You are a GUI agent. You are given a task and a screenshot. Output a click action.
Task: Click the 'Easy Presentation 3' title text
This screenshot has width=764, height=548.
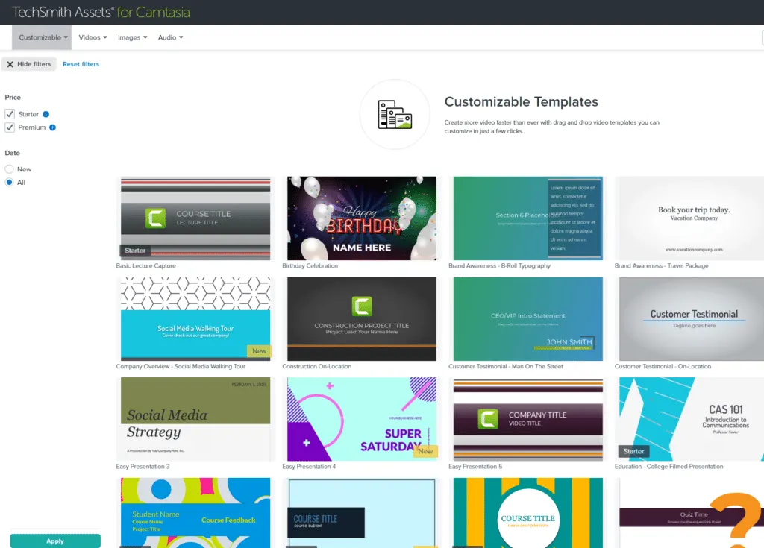pyautogui.click(x=143, y=467)
